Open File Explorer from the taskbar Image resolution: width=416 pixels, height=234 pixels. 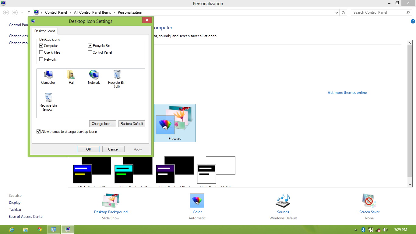coord(26,229)
